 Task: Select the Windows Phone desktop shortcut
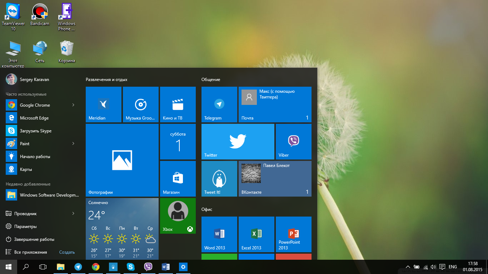click(66, 17)
